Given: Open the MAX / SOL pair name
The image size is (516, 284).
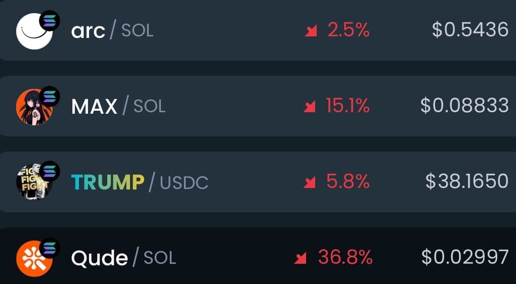Looking at the screenshot, I should point(118,106).
